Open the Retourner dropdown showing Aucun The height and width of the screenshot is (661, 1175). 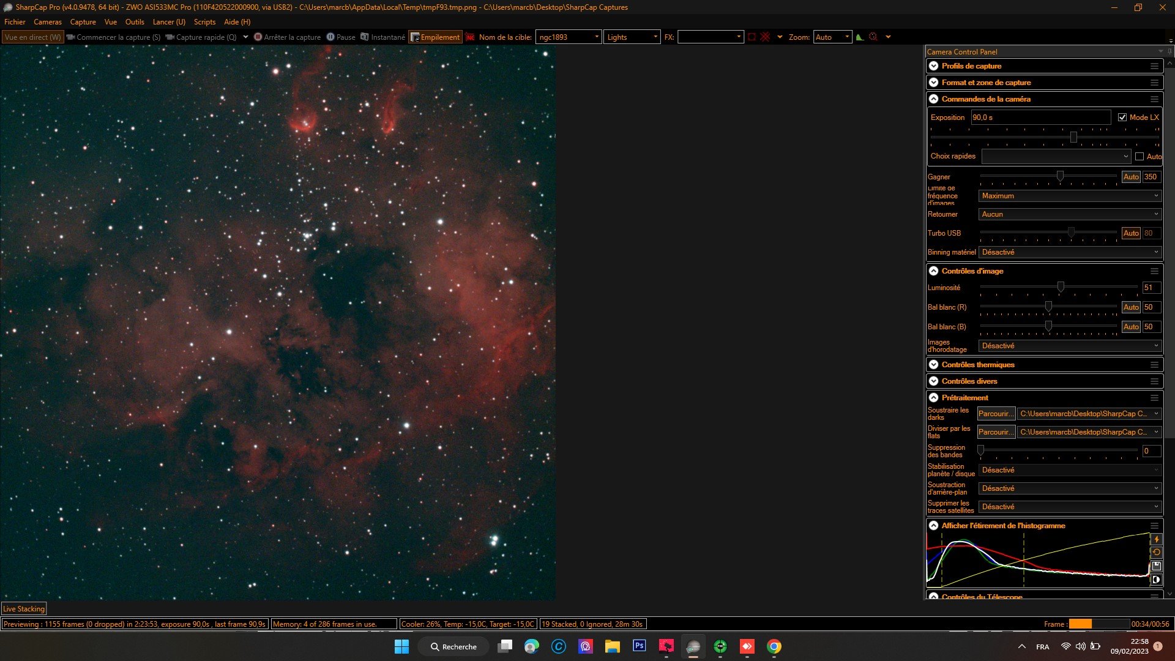pyautogui.click(x=1069, y=214)
